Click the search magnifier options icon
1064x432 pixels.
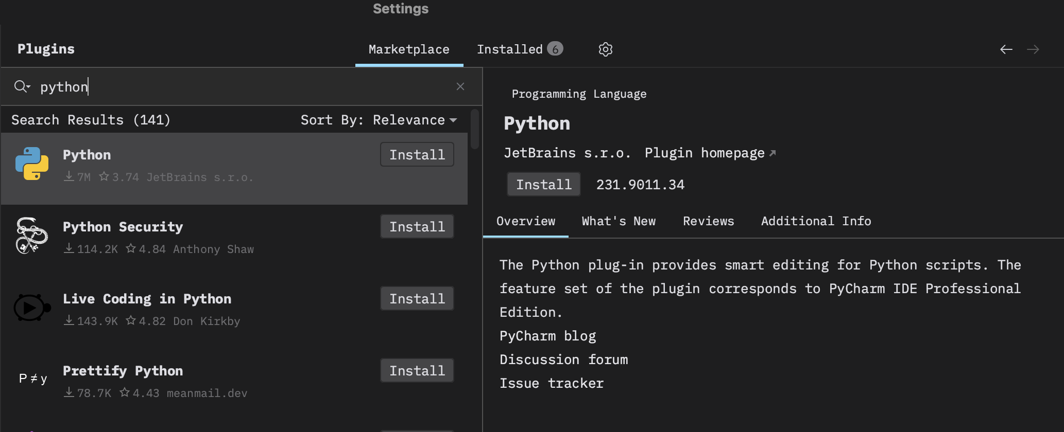[22, 86]
